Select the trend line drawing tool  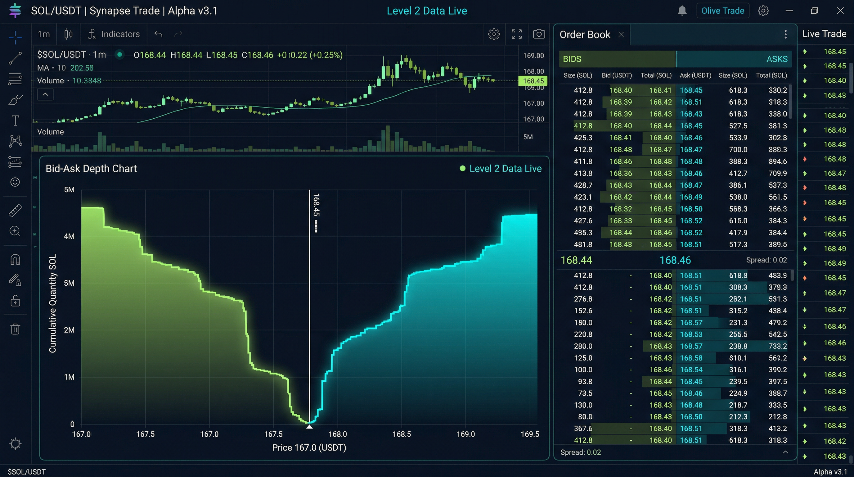(x=15, y=58)
